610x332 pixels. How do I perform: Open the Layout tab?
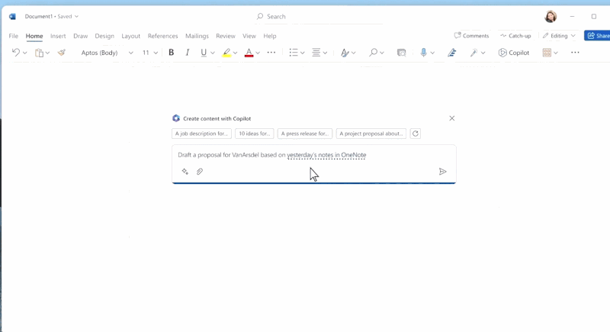point(130,36)
